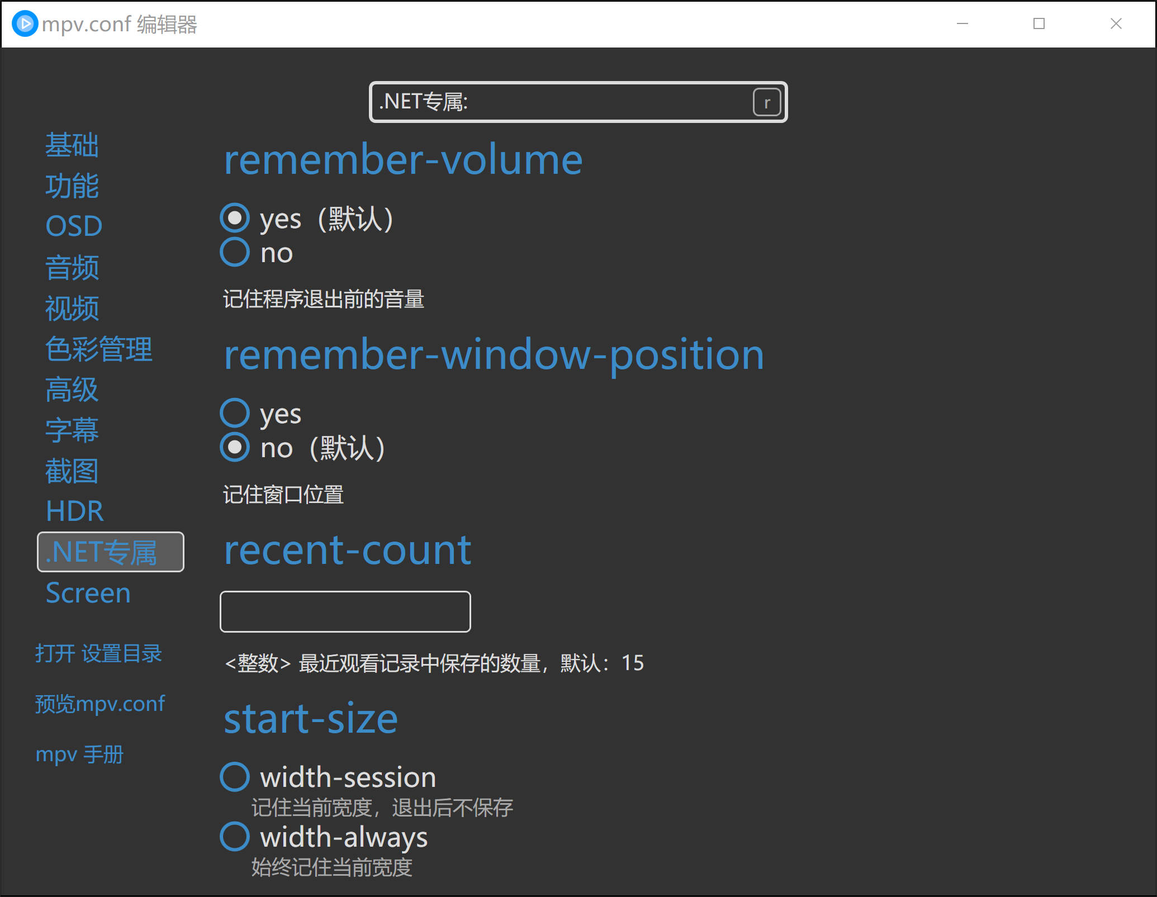Switch to the Screen section
This screenshot has height=897, width=1157.
(x=88, y=593)
